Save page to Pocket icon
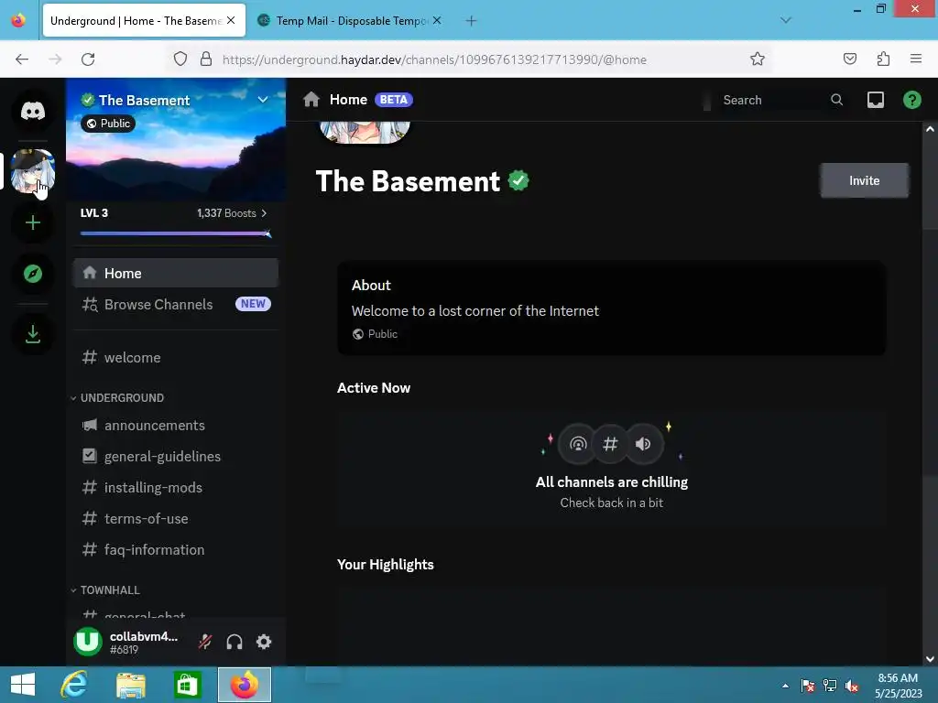 (x=850, y=59)
